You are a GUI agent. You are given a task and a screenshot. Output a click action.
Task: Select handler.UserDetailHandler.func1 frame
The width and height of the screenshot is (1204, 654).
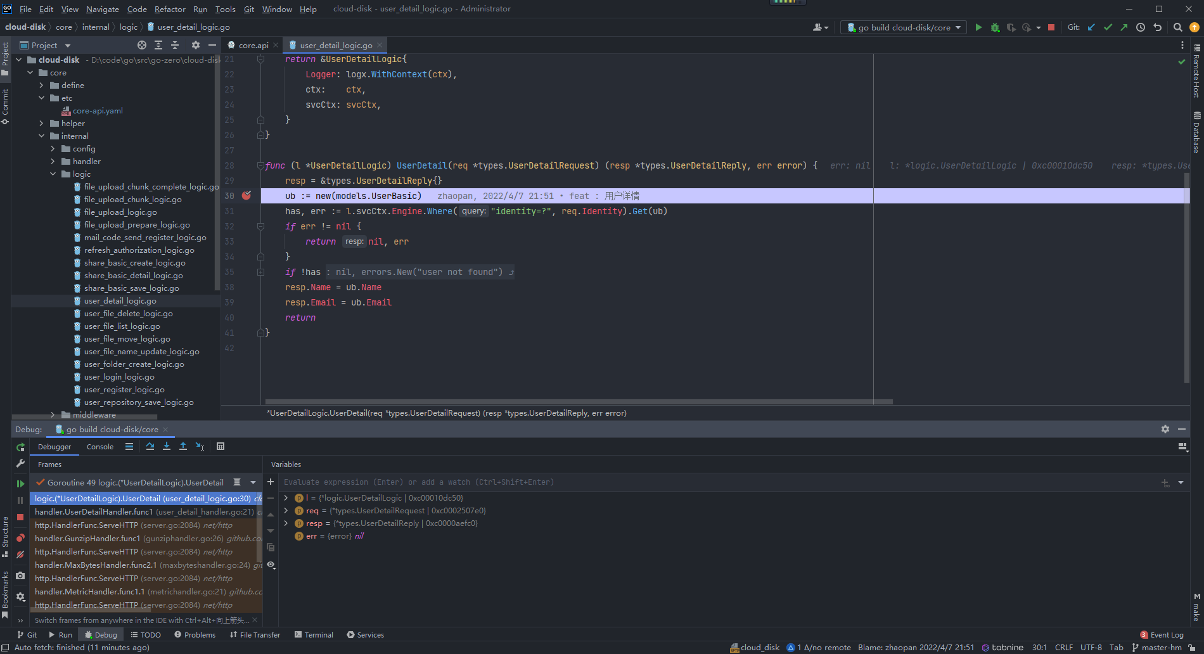(145, 511)
